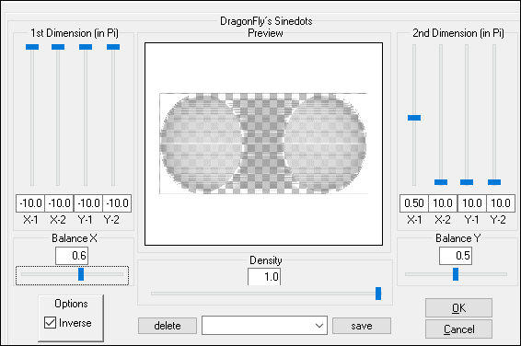Click 1st Dimension X-1 slider handle
This screenshot has height=346, width=521.
tap(32, 47)
